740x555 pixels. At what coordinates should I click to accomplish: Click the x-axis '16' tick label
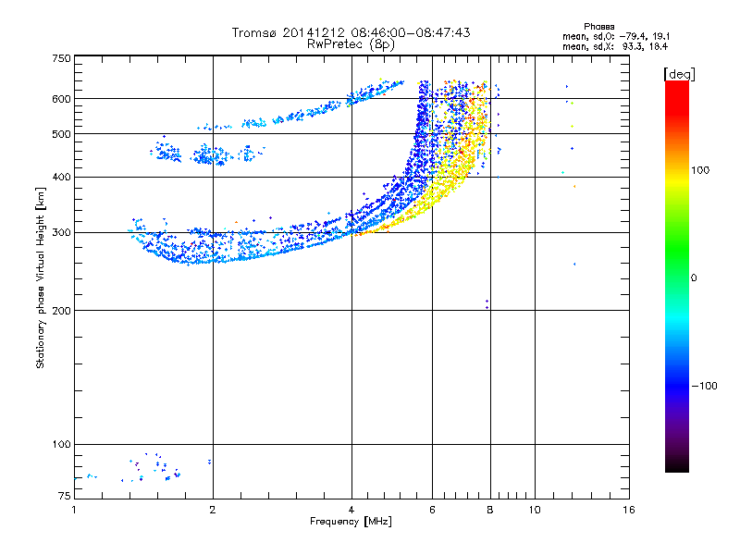[x=629, y=510]
